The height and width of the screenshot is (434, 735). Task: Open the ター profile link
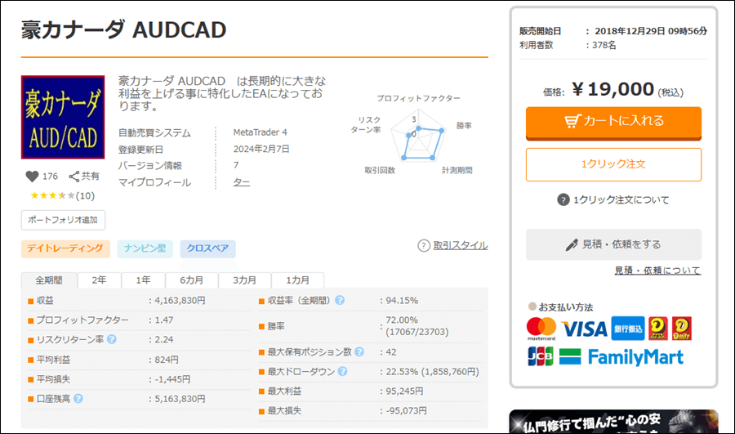tap(242, 182)
